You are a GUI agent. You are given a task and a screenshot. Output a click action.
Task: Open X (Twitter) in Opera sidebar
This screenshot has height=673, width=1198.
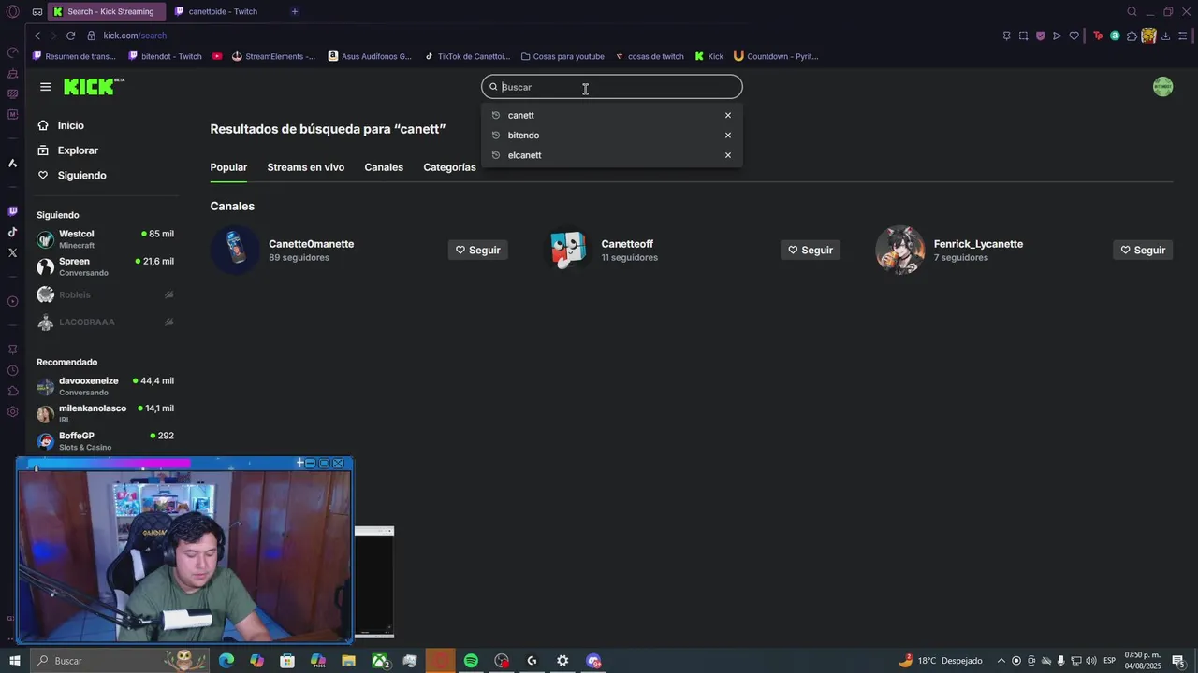pyautogui.click(x=12, y=252)
